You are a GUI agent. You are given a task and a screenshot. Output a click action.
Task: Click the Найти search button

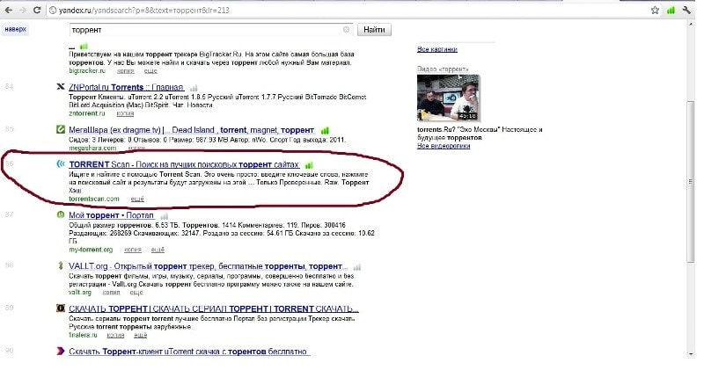pyautogui.click(x=374, y=30)
